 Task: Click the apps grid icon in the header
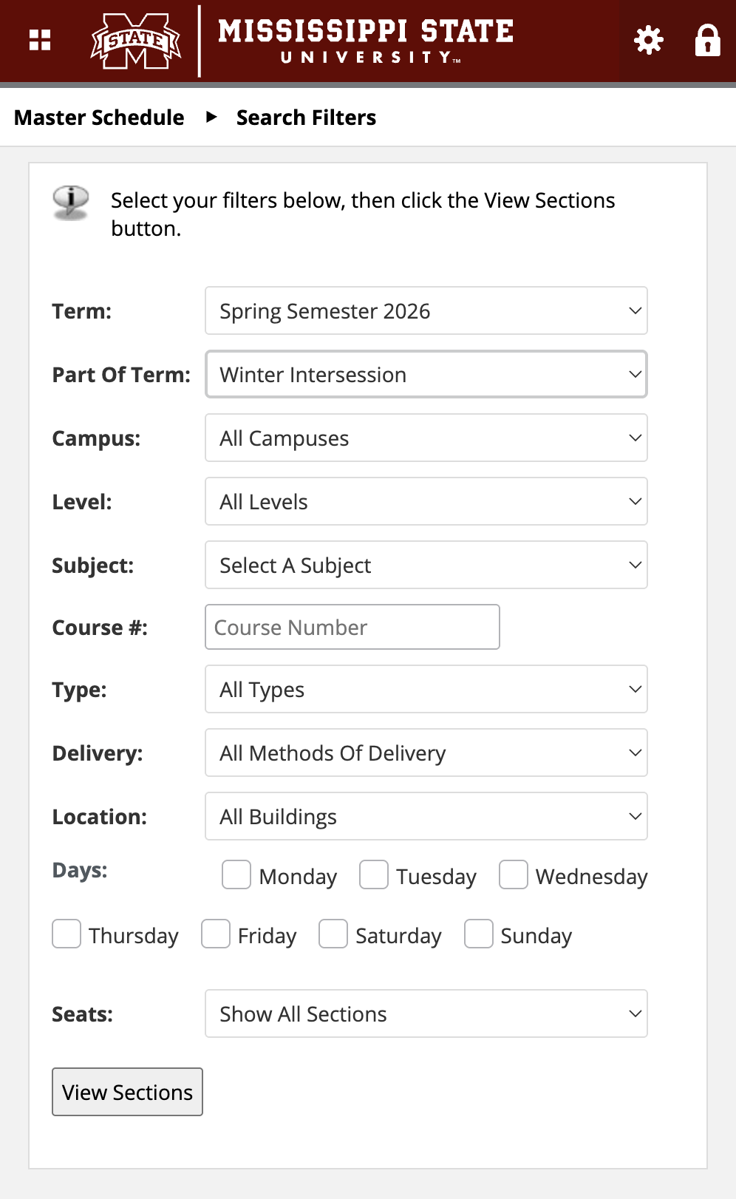39,41
